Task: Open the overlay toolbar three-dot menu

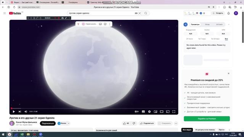Action: click(x=109, y=24)
